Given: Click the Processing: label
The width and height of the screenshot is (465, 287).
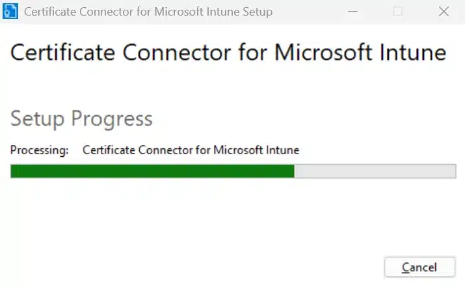Looking at the screenshot, I should click(39, 150).
